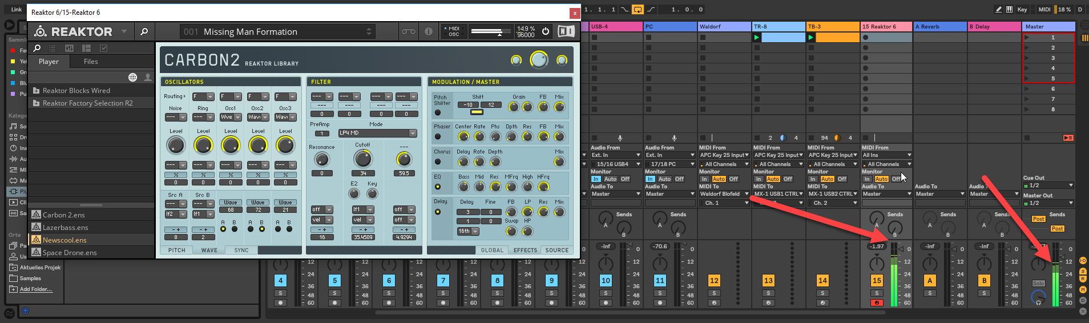Click the globe icon in the browser

pos(132,77)
